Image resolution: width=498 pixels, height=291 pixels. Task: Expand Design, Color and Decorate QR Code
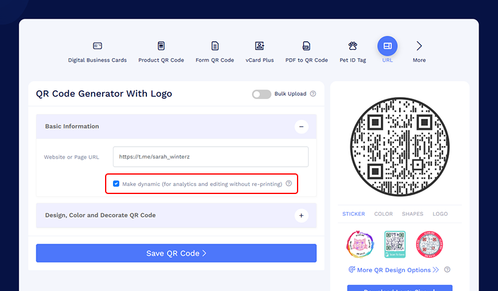point(301,216)
